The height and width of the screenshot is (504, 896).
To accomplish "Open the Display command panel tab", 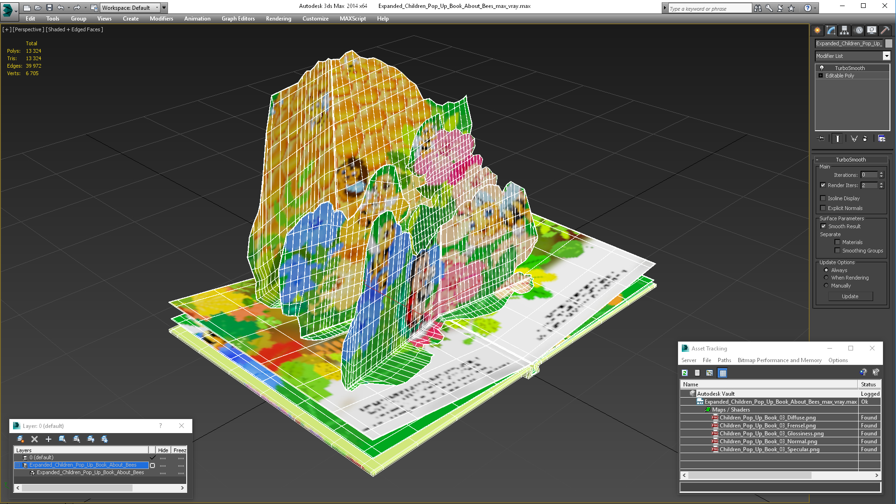I will click(x=872, y=30).
